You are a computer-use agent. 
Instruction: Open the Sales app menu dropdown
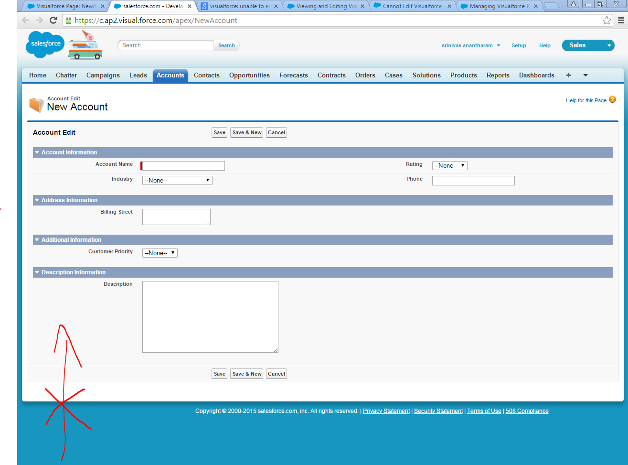coord(609,45)
